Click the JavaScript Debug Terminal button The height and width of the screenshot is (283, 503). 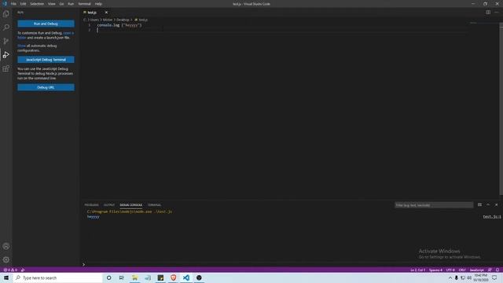[46, 60]
